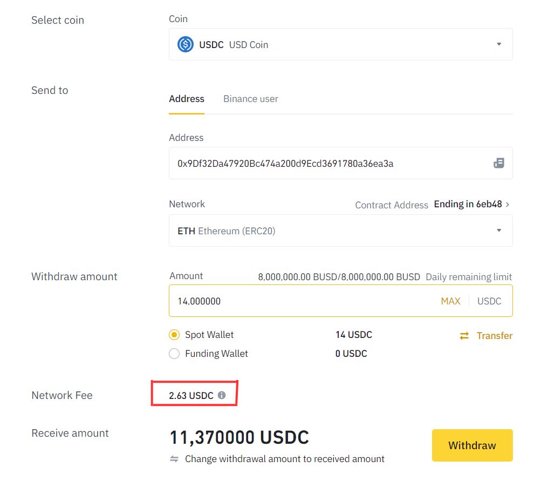Click the Withdraw button

[x=472, y=445]
